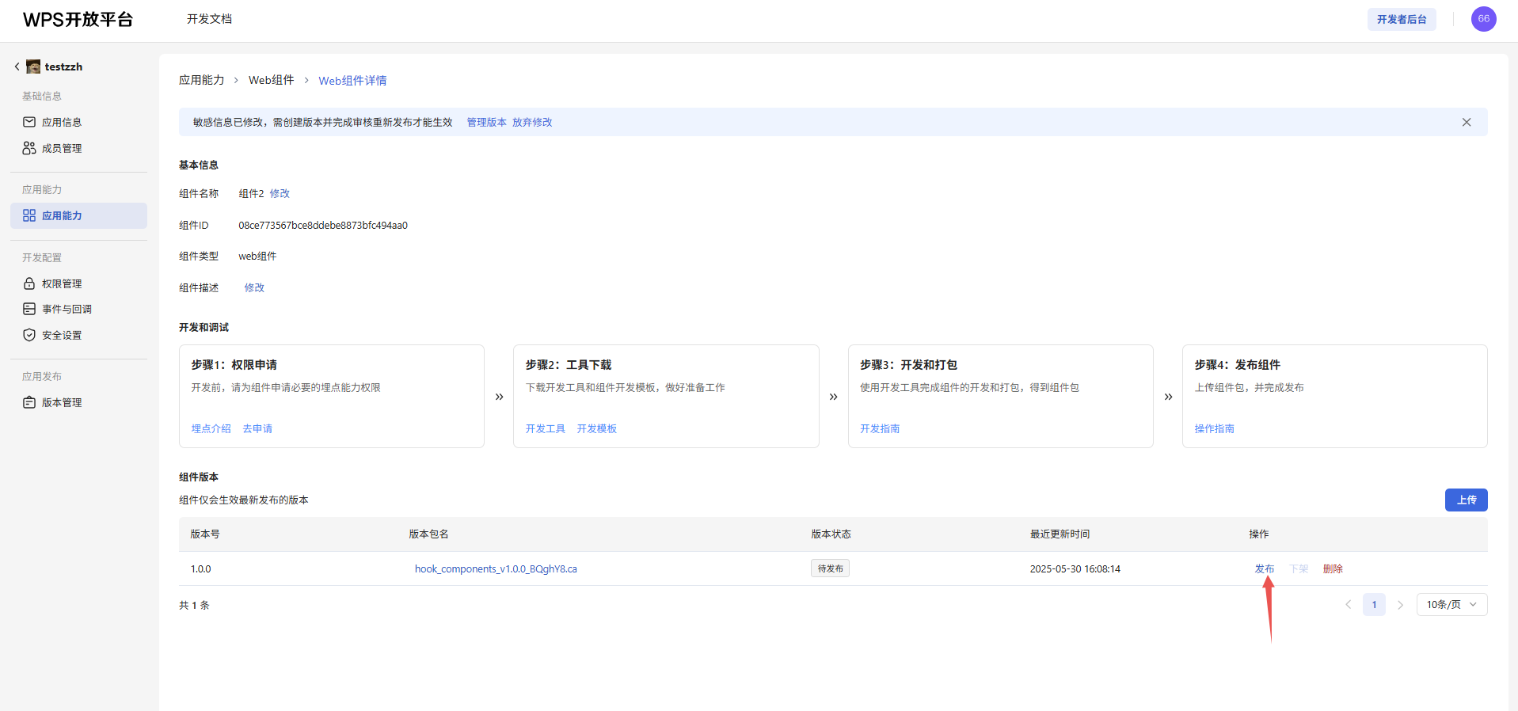Viewport: 1518px width, 711px height.
Task: Click the 事件与回调 icon
Action: coord(29,309)
